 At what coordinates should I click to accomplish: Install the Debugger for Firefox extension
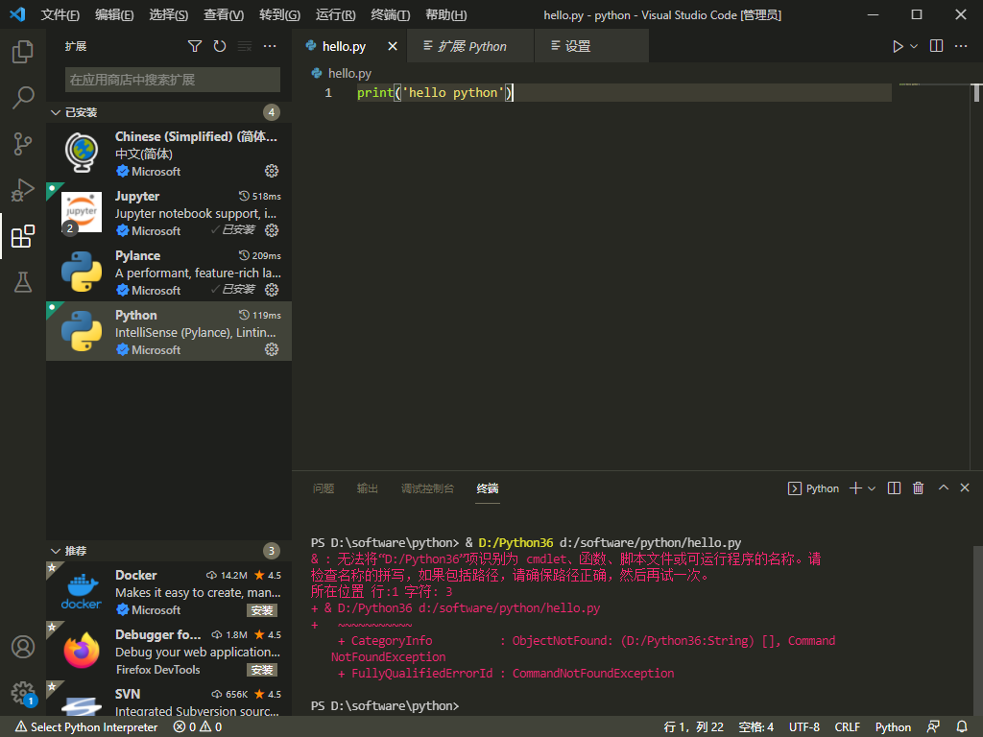tap(261, 670)
